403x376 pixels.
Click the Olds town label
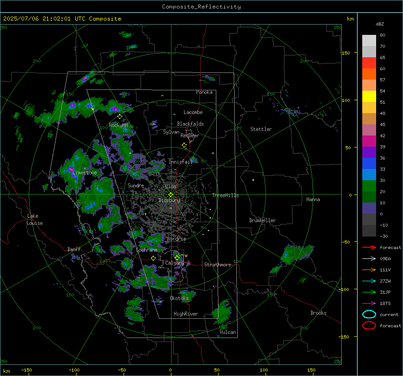(x=171, y=186)
